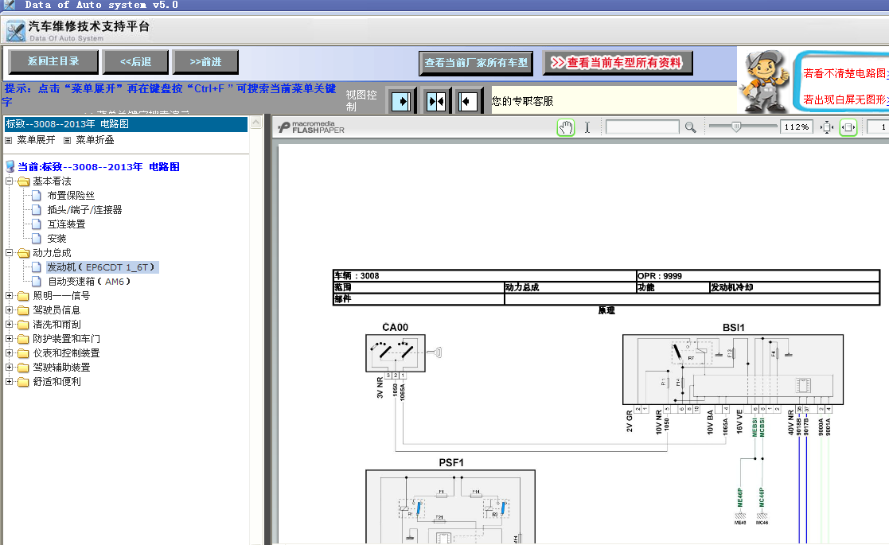Click the 您的专职客服 text
The height and width of the screenshot is (545, 889).
522,101
